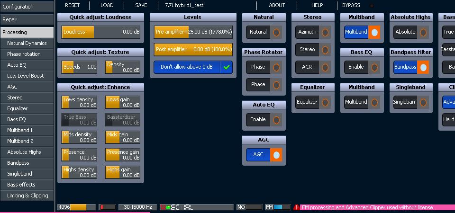The image size is (455, 213).
Task: Click the SAVE button
Action: 141,6
